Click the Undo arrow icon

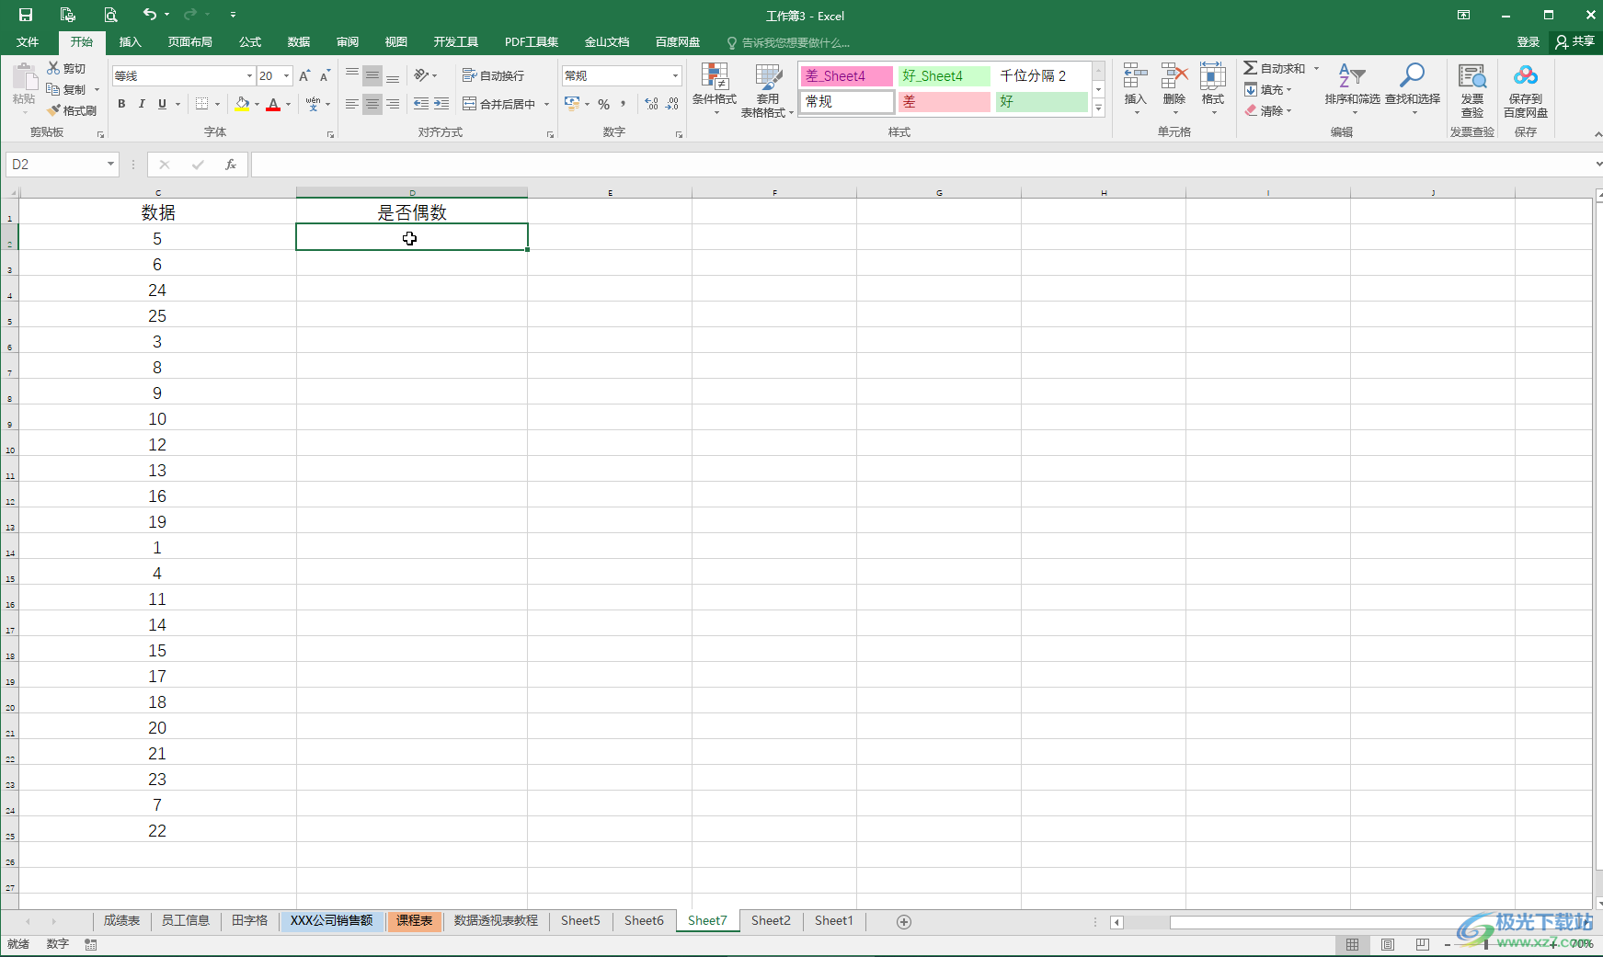click(149, 14)
